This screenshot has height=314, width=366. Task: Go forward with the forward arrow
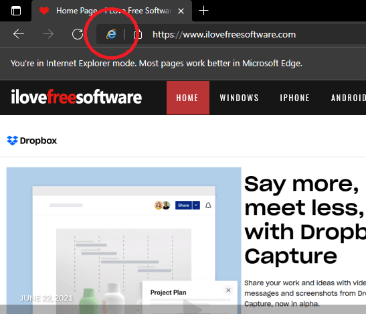(x=48, y=34)
